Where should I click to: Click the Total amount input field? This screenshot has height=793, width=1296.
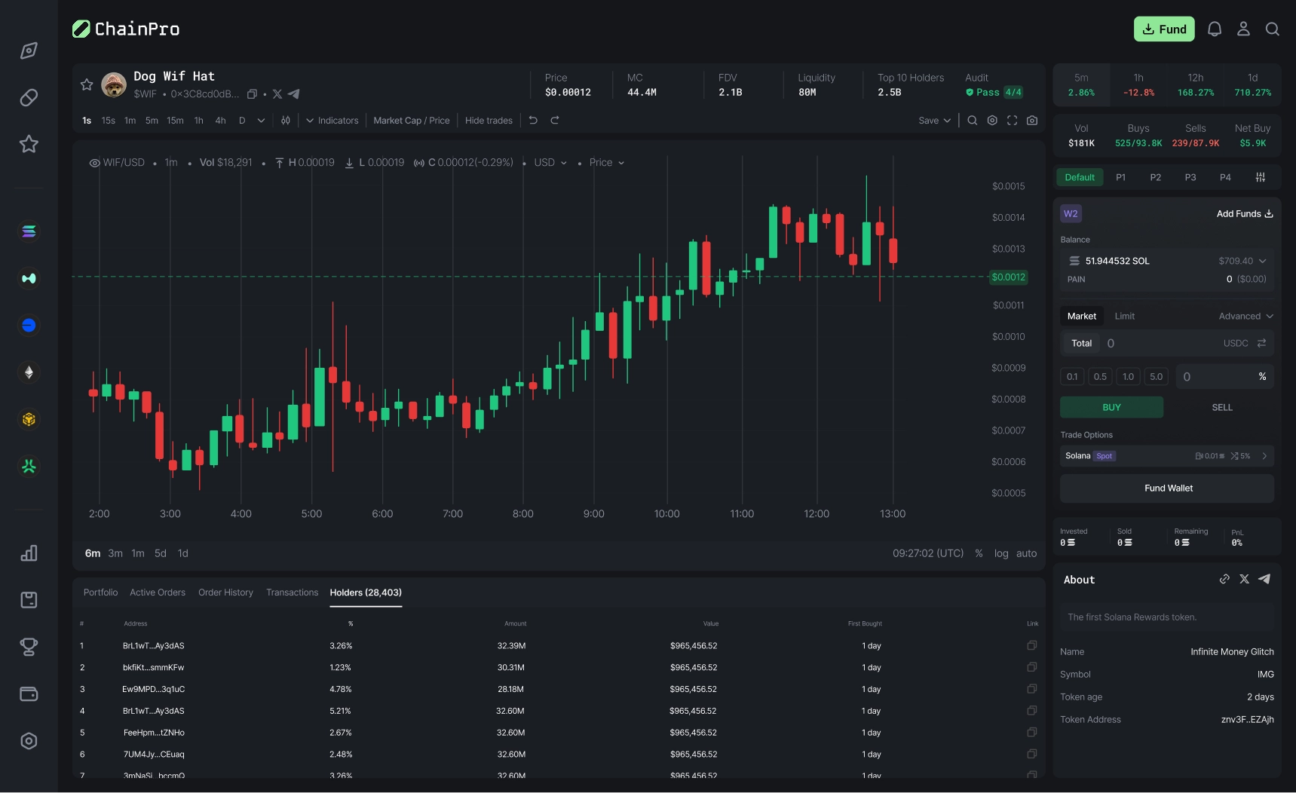coord(1161,344)
